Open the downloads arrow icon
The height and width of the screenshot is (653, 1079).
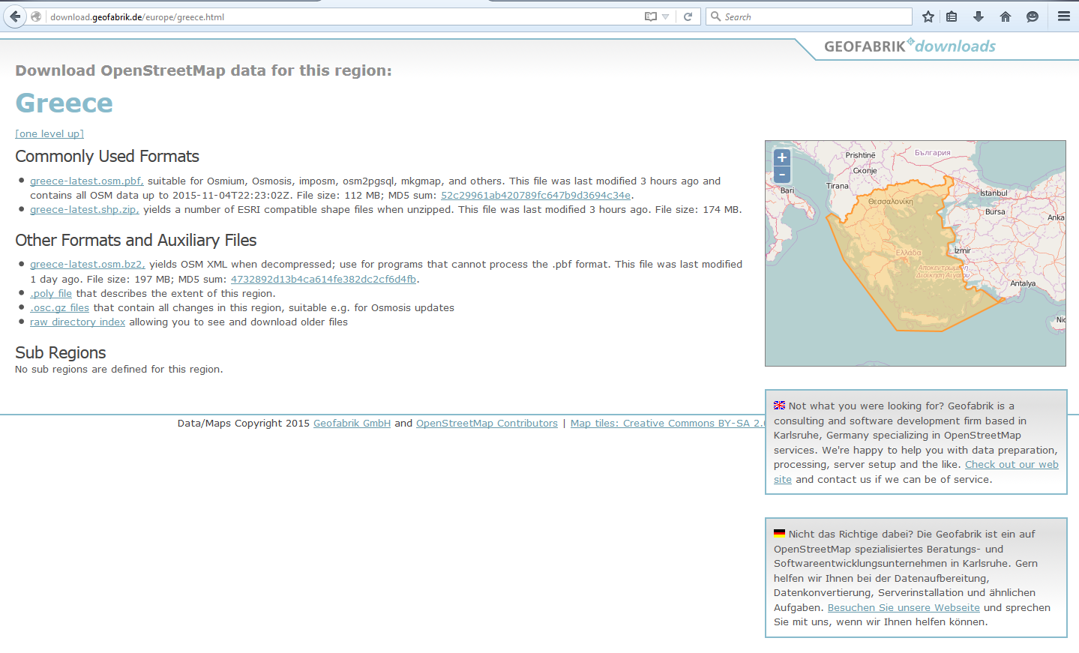(x=979, y=16)
